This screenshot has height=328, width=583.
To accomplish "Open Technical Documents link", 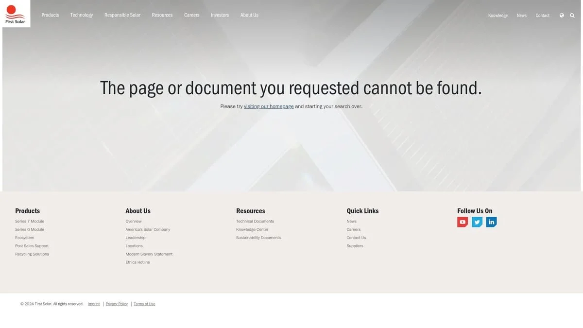I will click(x=255, y=222).
